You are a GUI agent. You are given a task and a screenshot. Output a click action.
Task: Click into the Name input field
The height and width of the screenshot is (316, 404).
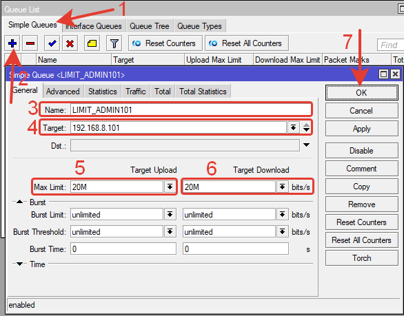tap(191, 110)
